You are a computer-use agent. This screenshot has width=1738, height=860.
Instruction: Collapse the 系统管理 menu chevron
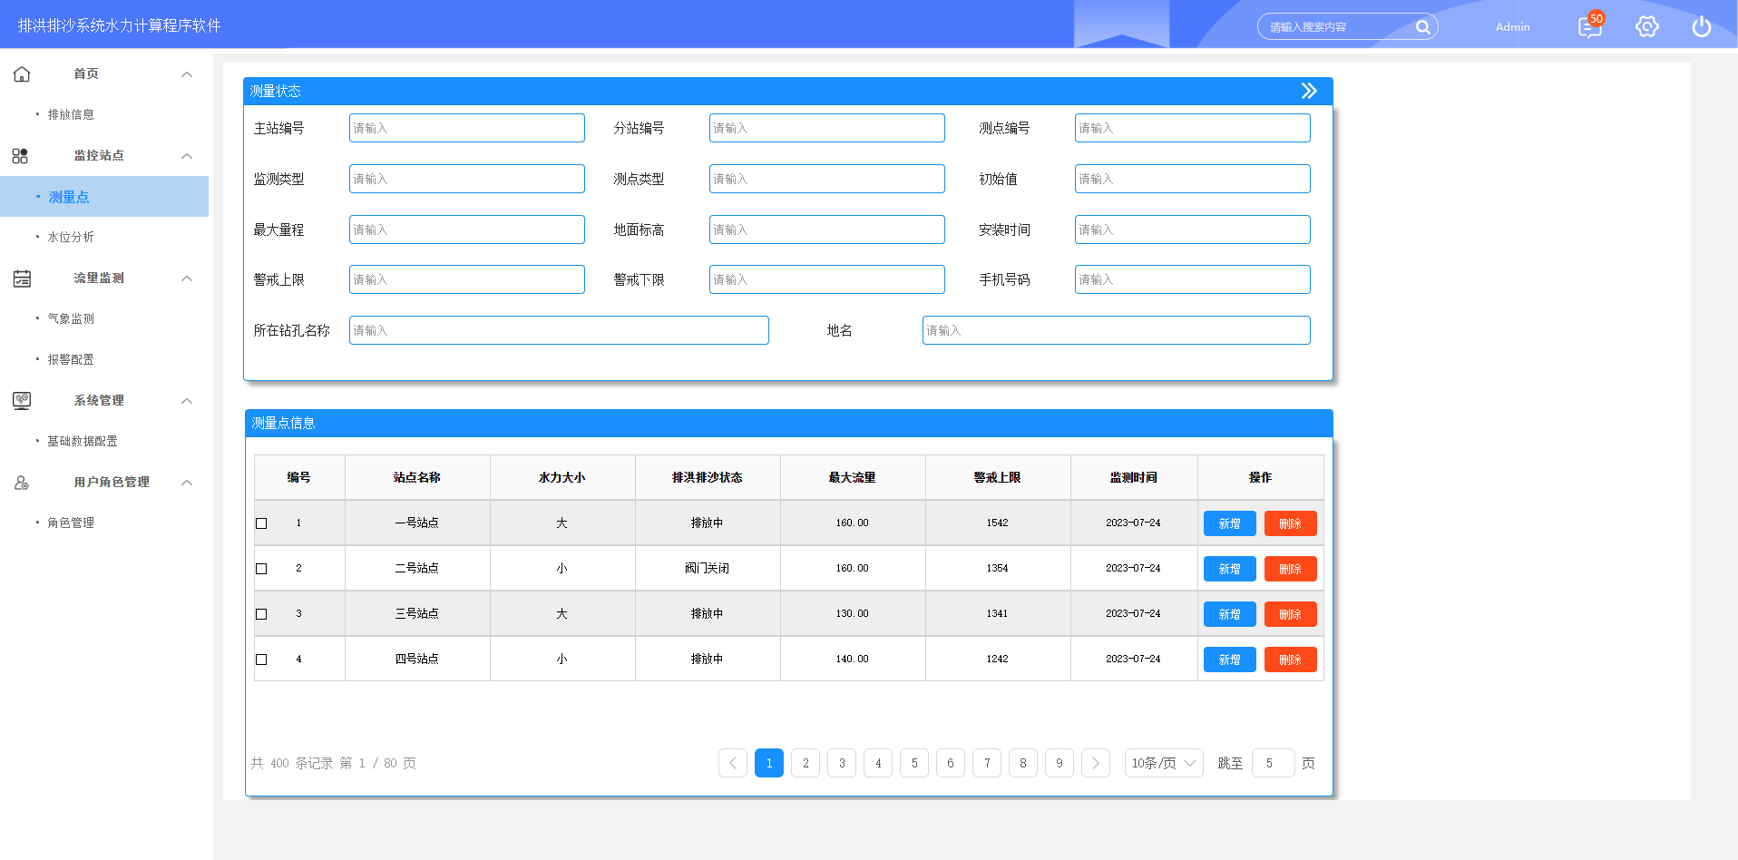[187, 401]
